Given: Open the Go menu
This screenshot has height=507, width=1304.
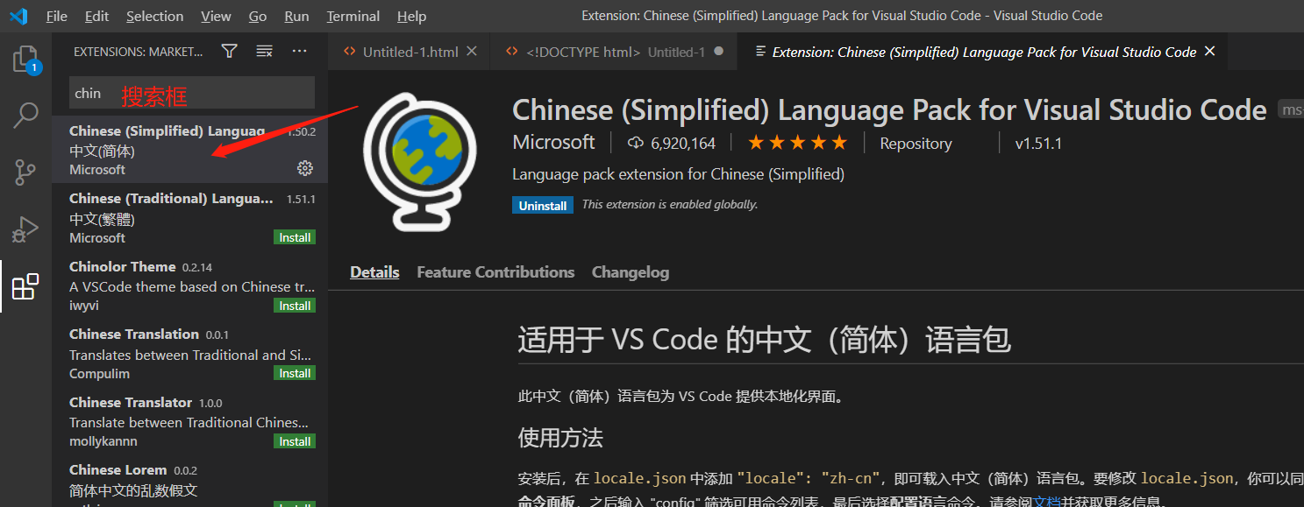Looking at the screenshot, I should click(258, 16).
